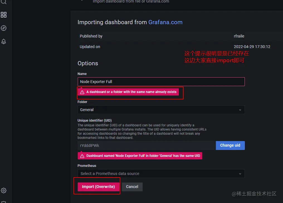Screen dimensions: 283x203
Task: Follow the Grafana.com link in heading
Action: coord(165,22)
